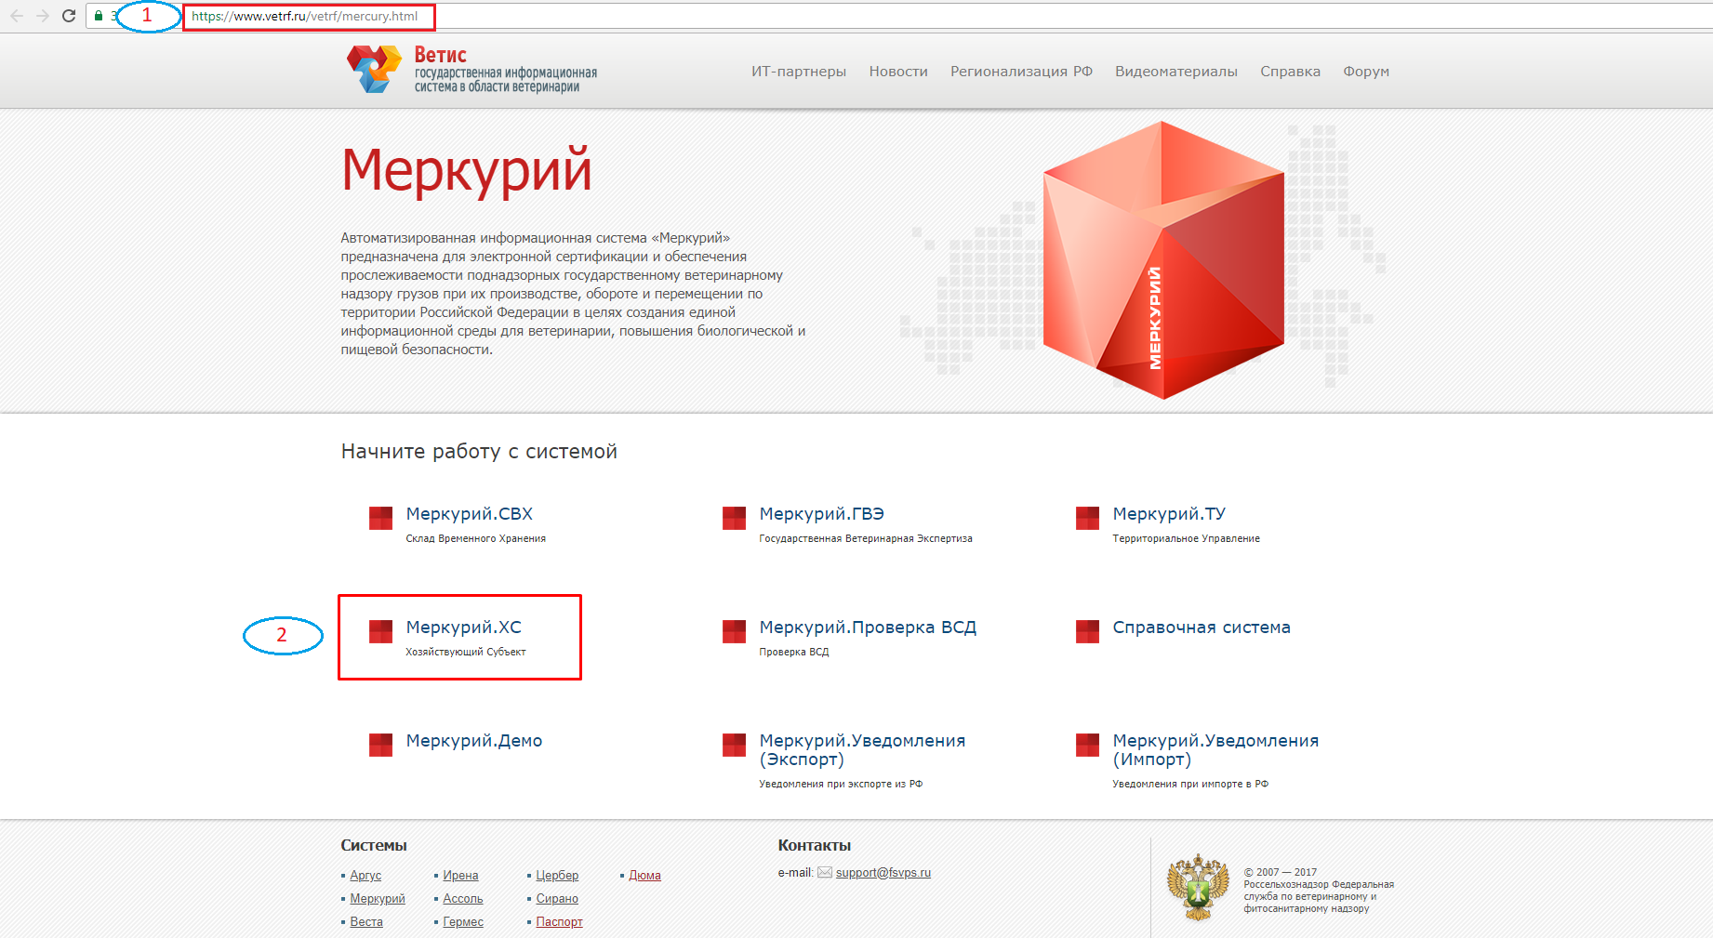This screenshot has height=938, width=1713.
Task: Open the Новости menu item
Action: (898, 72)
